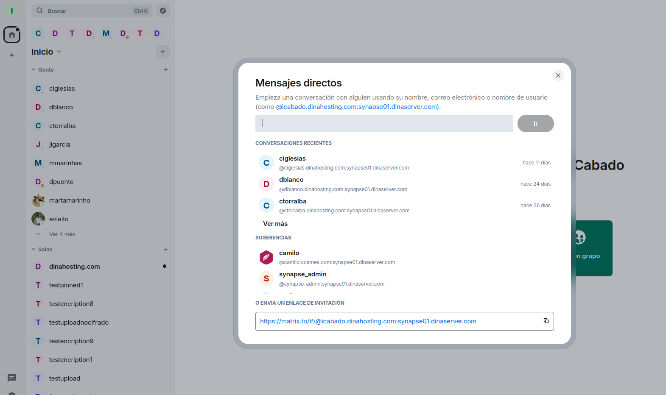This screenshot has width=666, height=395.
Task: Click the Home space icon
Action: pos(12,35)
